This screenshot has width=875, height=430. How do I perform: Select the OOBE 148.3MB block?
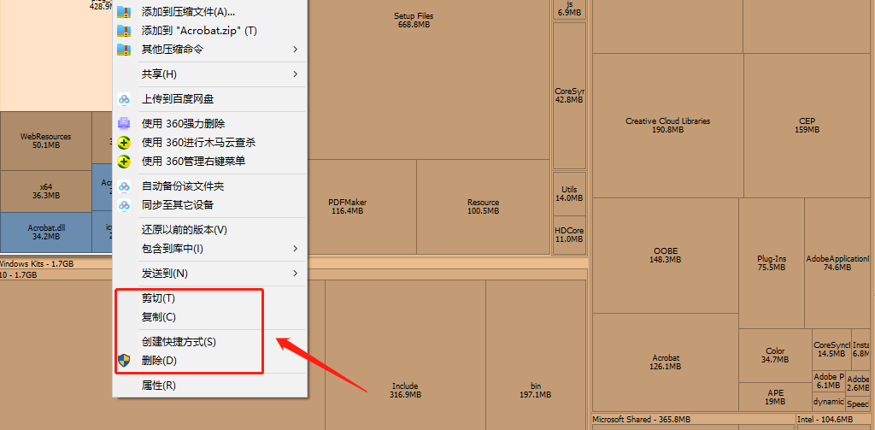coord(666,256)
